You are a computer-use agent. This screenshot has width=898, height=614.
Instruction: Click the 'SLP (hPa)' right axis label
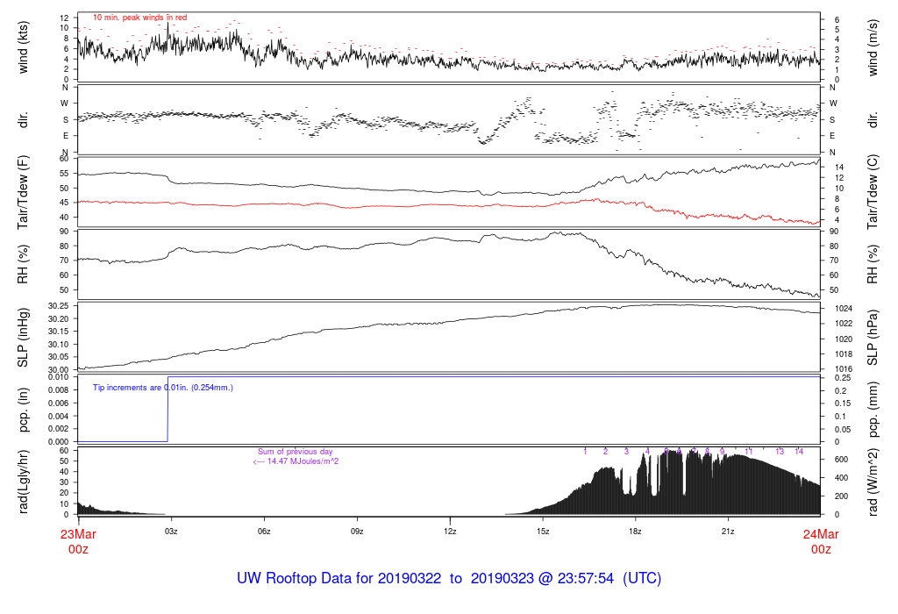tap(873, 338)
